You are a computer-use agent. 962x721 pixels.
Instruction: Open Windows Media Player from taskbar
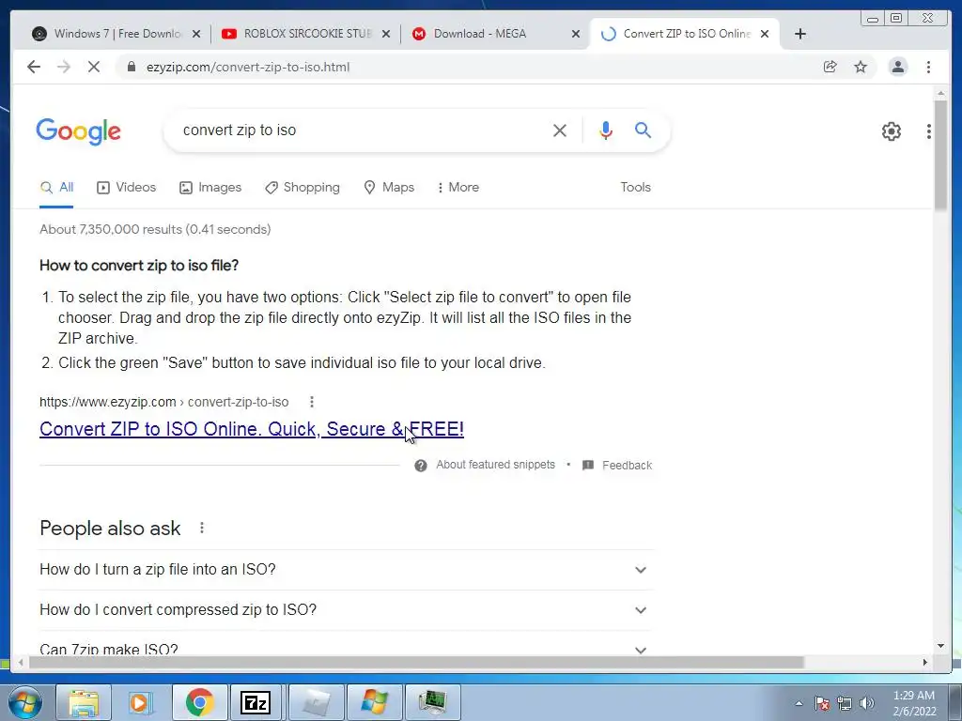tap(140, 702)
